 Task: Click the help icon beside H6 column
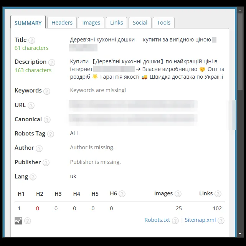(122, 194)
